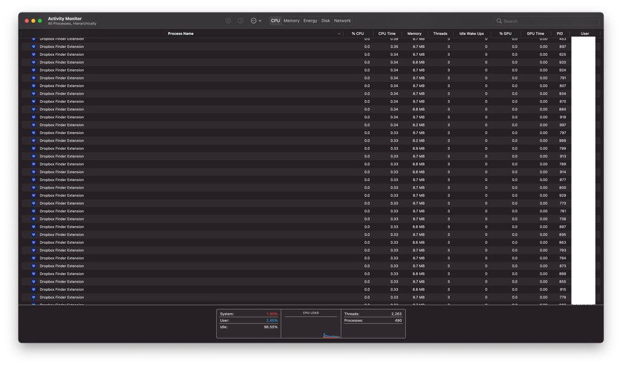Switch to the Energy tab
Screen dimensions: 622x367
coord(309,21)
